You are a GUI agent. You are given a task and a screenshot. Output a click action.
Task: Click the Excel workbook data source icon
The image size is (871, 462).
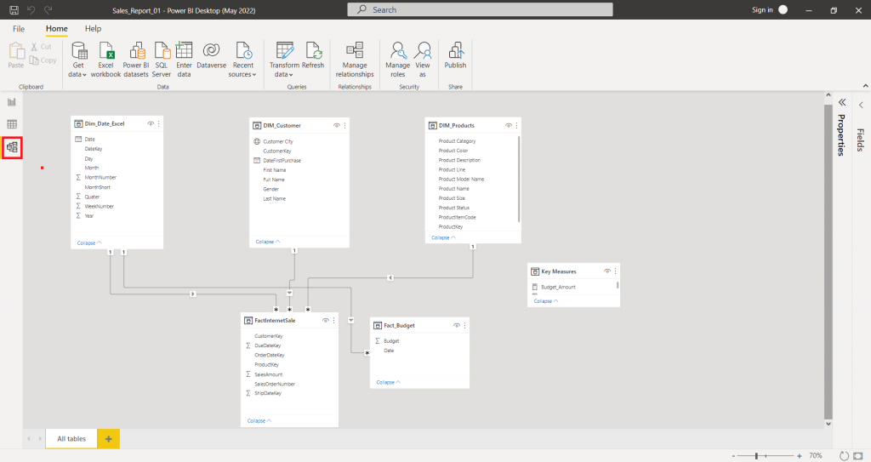point(105,60)
